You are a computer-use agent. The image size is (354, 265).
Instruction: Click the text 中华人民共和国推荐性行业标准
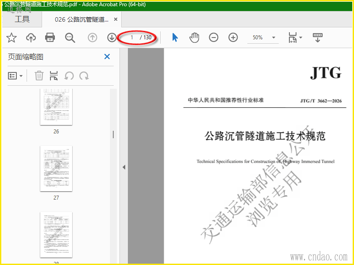point(226,100)
